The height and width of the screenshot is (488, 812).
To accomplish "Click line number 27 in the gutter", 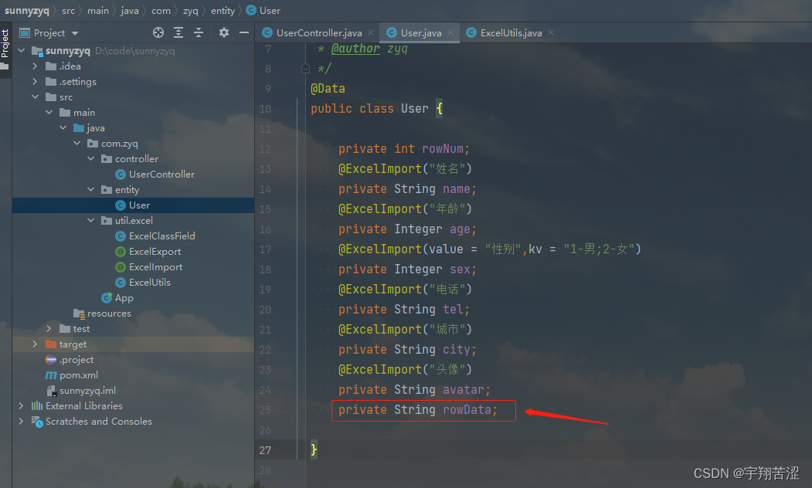I will point(265,450).
